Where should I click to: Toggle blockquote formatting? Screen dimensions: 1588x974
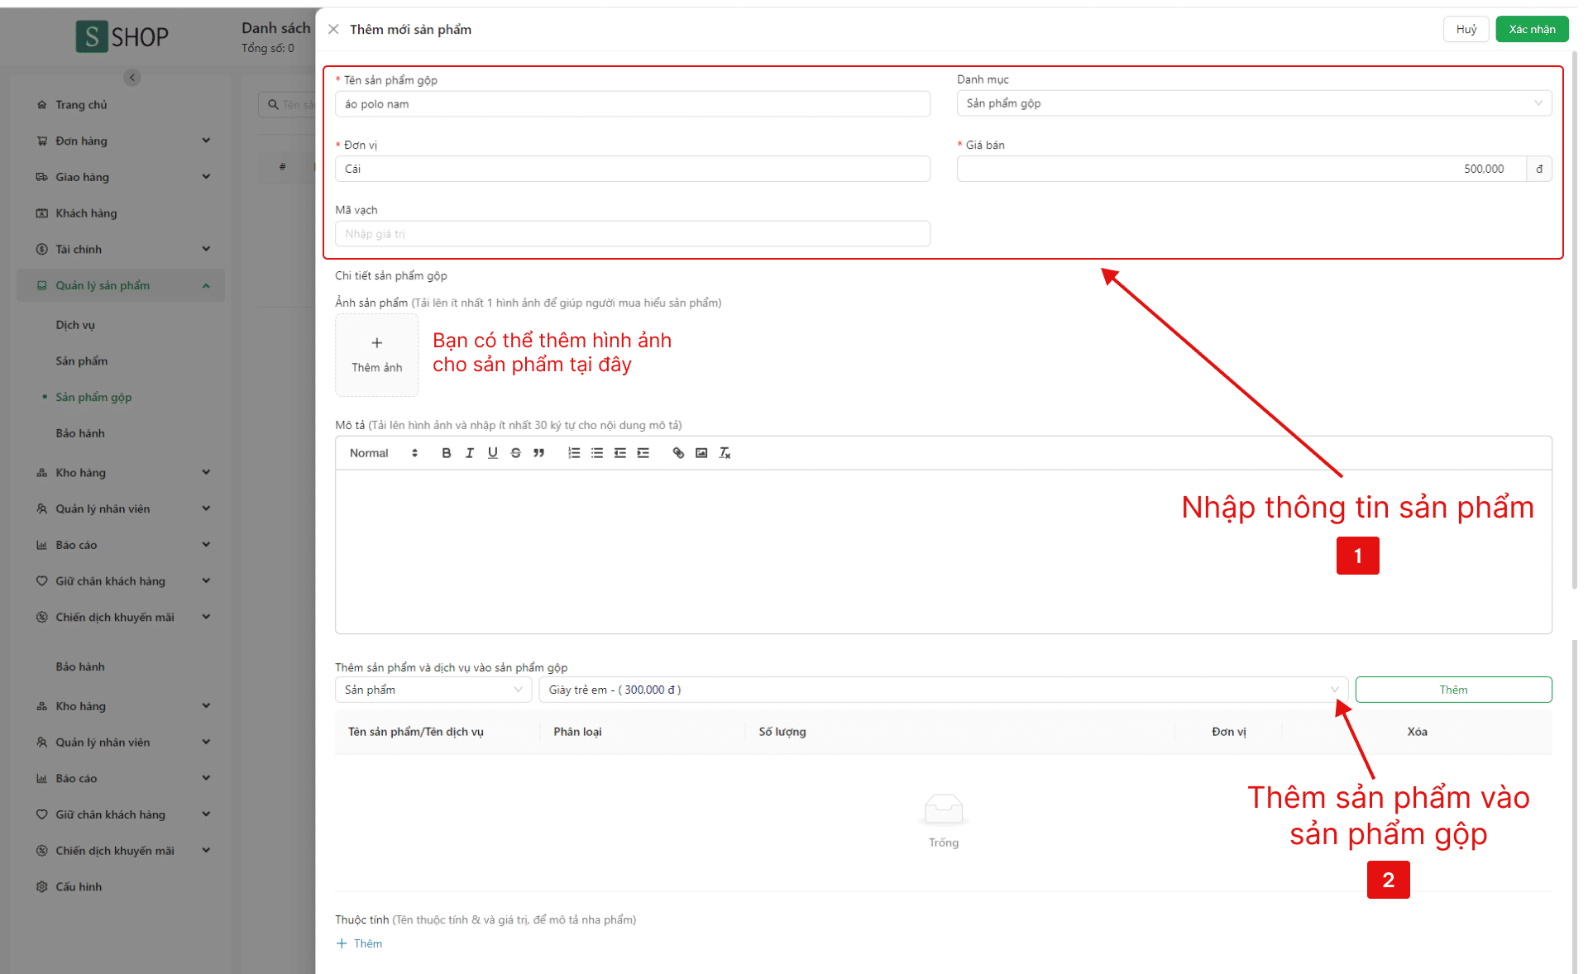(x=539, y=453)
